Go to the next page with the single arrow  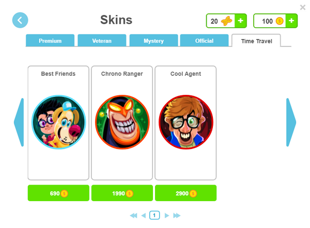(x=167, y=216)
